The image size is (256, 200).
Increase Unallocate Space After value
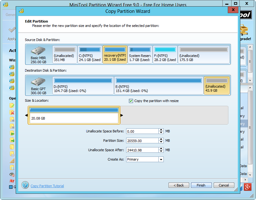(161, 149)
